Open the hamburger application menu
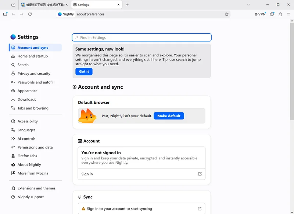Viewport: 294px width, 214px height. (288, 14)
